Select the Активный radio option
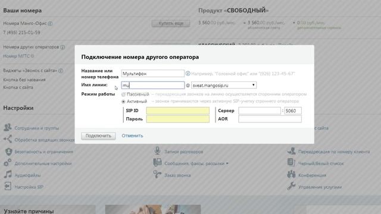The height and width of the screenshot is (214, 381). click(123, 102)
